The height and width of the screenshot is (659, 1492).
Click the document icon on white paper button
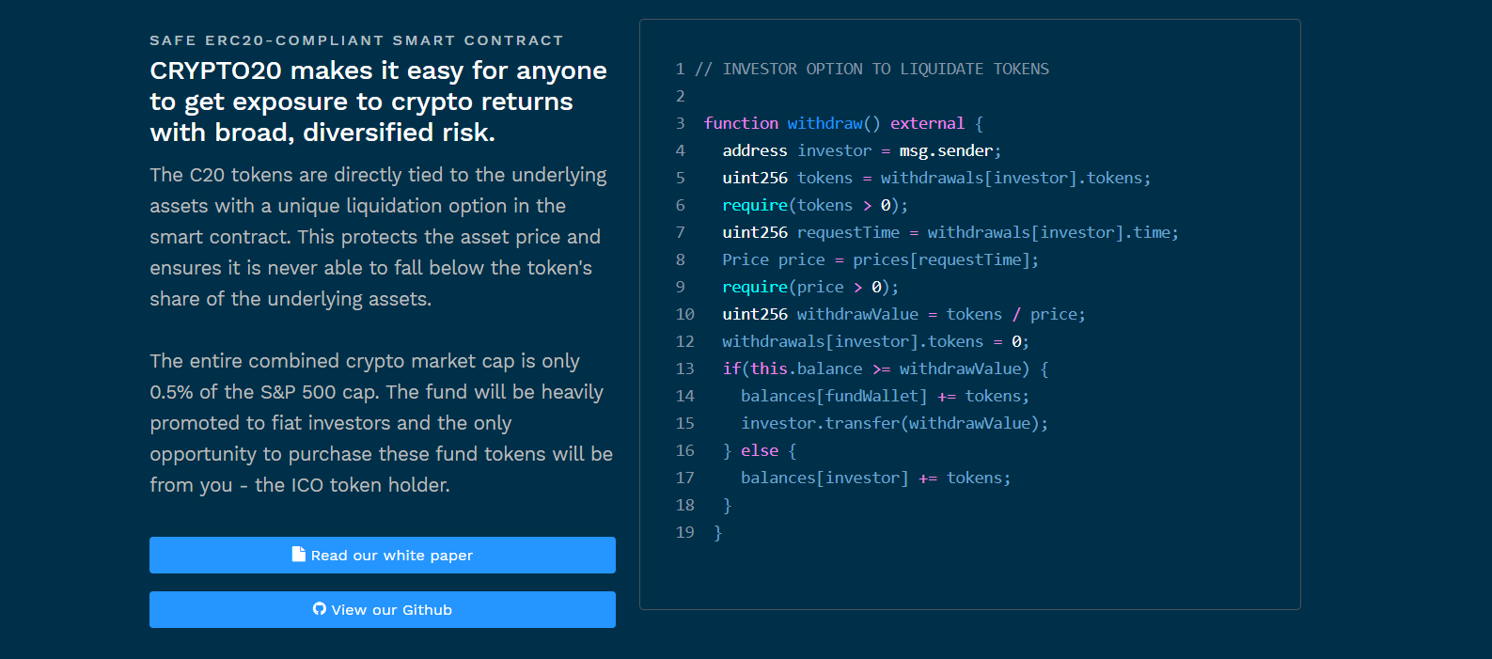(x=299, y=555)
